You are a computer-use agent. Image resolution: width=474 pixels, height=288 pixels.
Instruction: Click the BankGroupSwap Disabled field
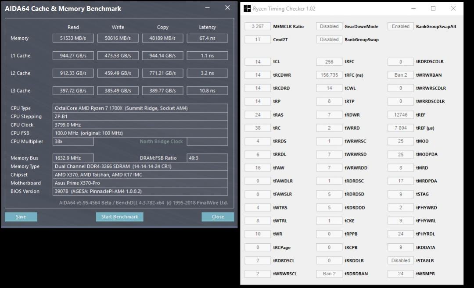[x=329, y=39]
